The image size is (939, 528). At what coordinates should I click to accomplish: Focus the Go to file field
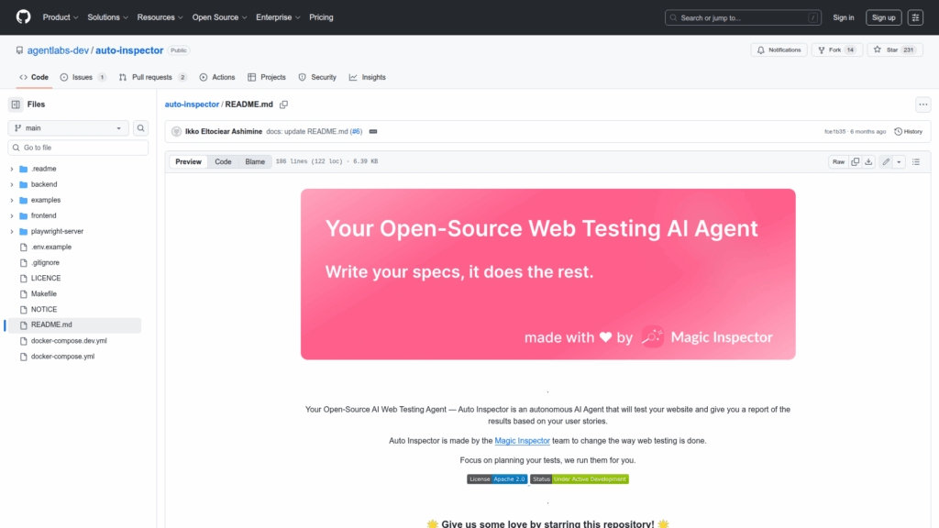click(78, 148)
